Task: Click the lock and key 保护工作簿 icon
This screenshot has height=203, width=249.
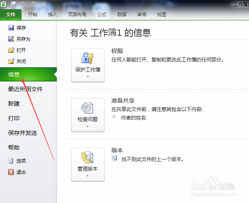Action: pyautogui.click(x=87, y=58)
